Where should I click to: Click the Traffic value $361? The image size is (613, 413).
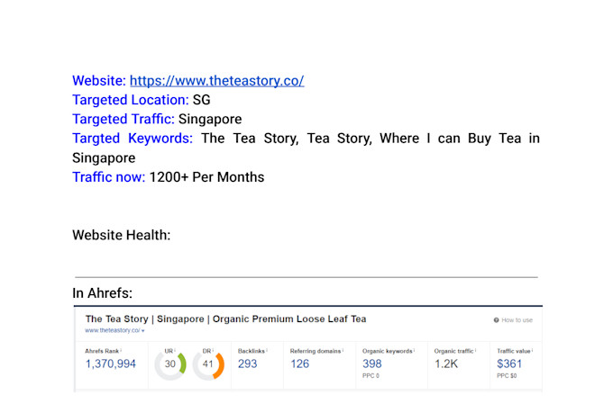coord(509,364)
